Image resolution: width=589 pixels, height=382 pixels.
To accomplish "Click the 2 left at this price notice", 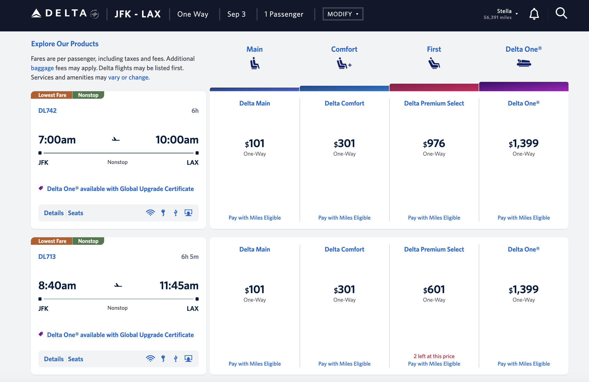I will pos(434,356).
